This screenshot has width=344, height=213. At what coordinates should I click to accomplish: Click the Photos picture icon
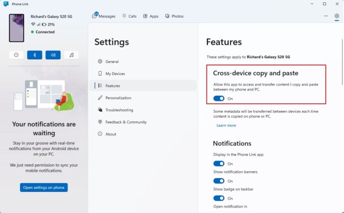pos(167,16)
